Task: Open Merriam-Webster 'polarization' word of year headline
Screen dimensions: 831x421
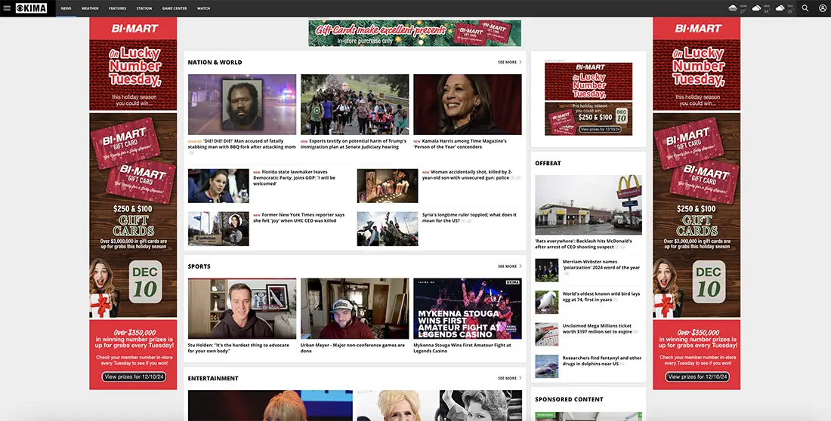Action: [x=601, y=265]
